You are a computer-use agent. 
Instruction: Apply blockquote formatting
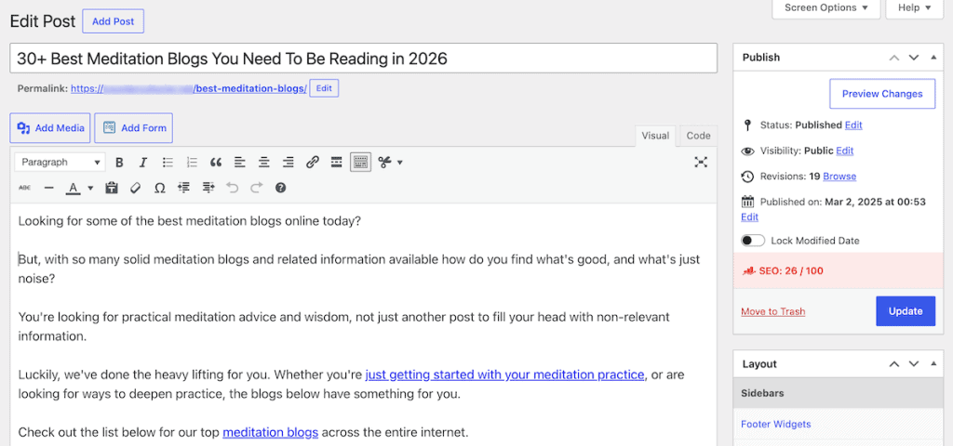216,162
